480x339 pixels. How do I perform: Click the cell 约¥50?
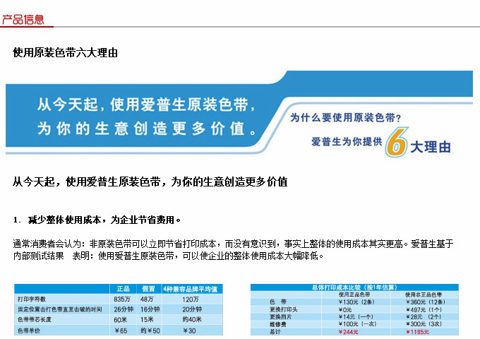[150, 331]
